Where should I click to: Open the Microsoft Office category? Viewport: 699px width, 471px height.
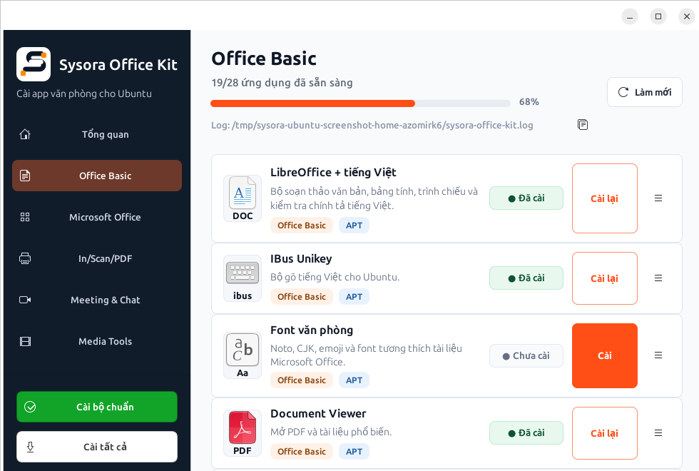(x=97, y=217)
